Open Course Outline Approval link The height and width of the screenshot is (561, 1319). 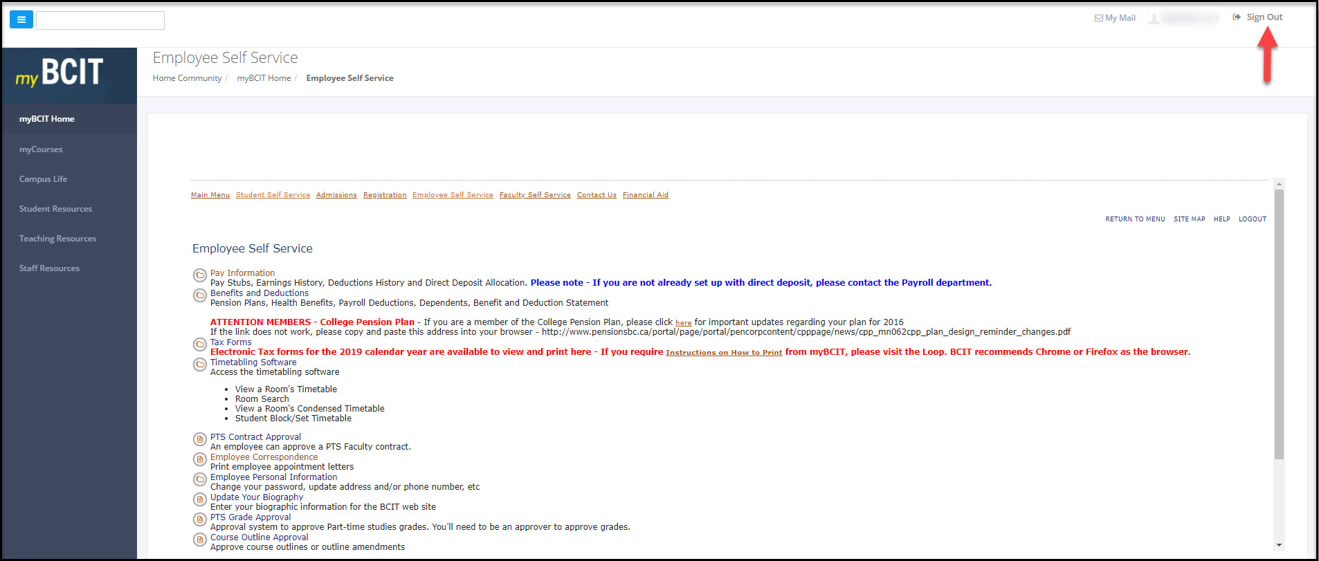(260, 537)
